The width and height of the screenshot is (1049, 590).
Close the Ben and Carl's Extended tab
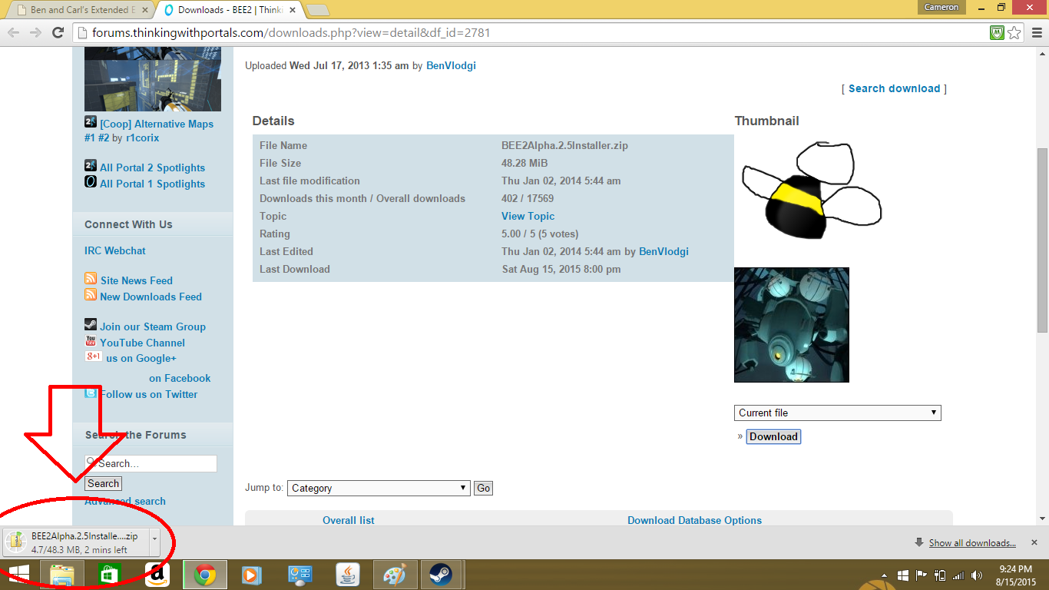144,10
